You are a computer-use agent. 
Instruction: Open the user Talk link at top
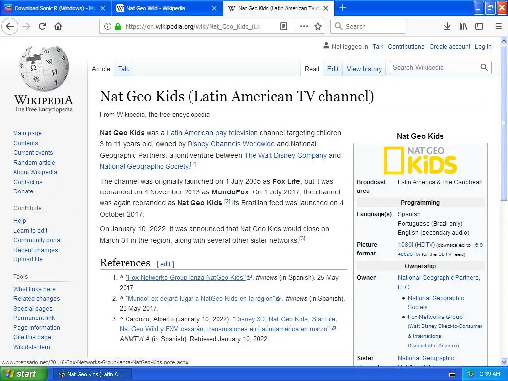(378, 46)
